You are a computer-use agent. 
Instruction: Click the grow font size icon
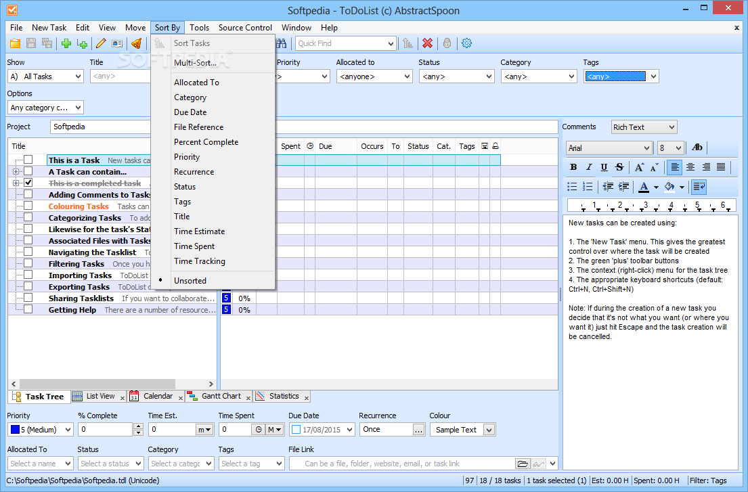click(x=639, y=167)
